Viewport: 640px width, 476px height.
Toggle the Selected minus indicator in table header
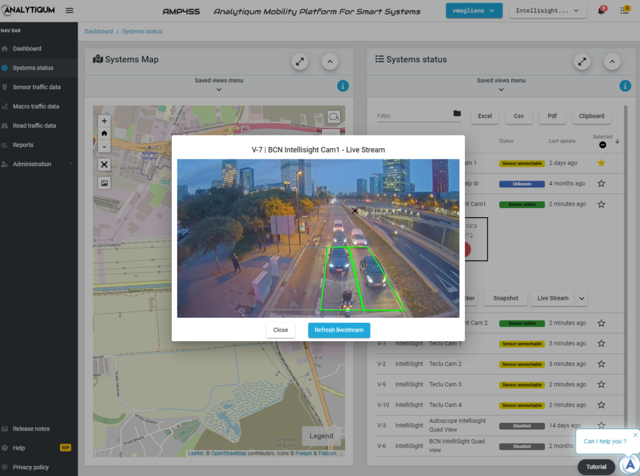click(x=602, y=144)
